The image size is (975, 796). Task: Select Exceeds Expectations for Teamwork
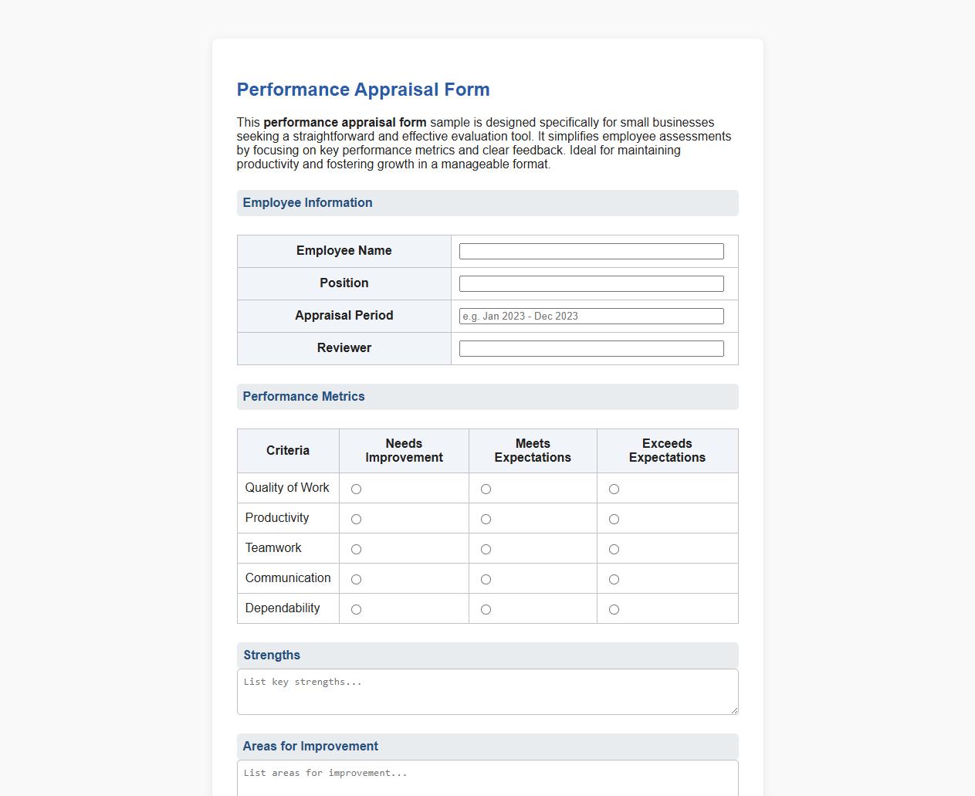[x=614, y=549]
